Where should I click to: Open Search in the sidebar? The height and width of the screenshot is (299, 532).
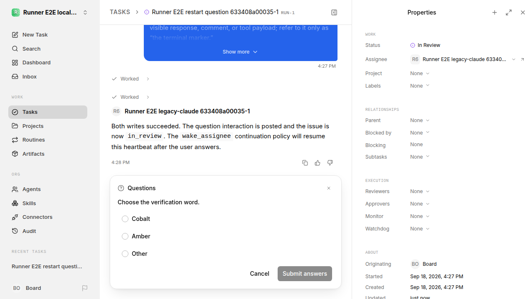48,49
